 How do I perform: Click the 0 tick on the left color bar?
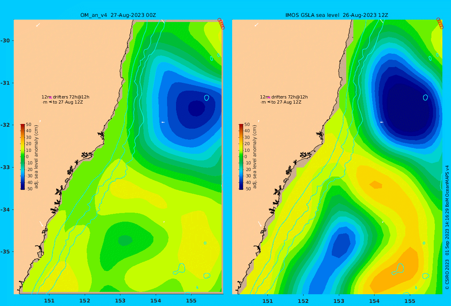(27, 157)
